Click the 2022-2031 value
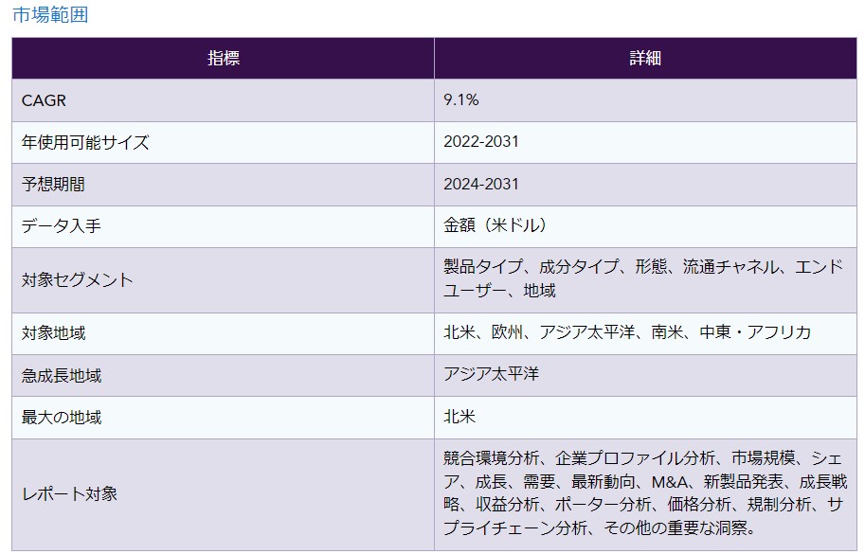Viewport: 865px width, 554px height. click(481, 142)
